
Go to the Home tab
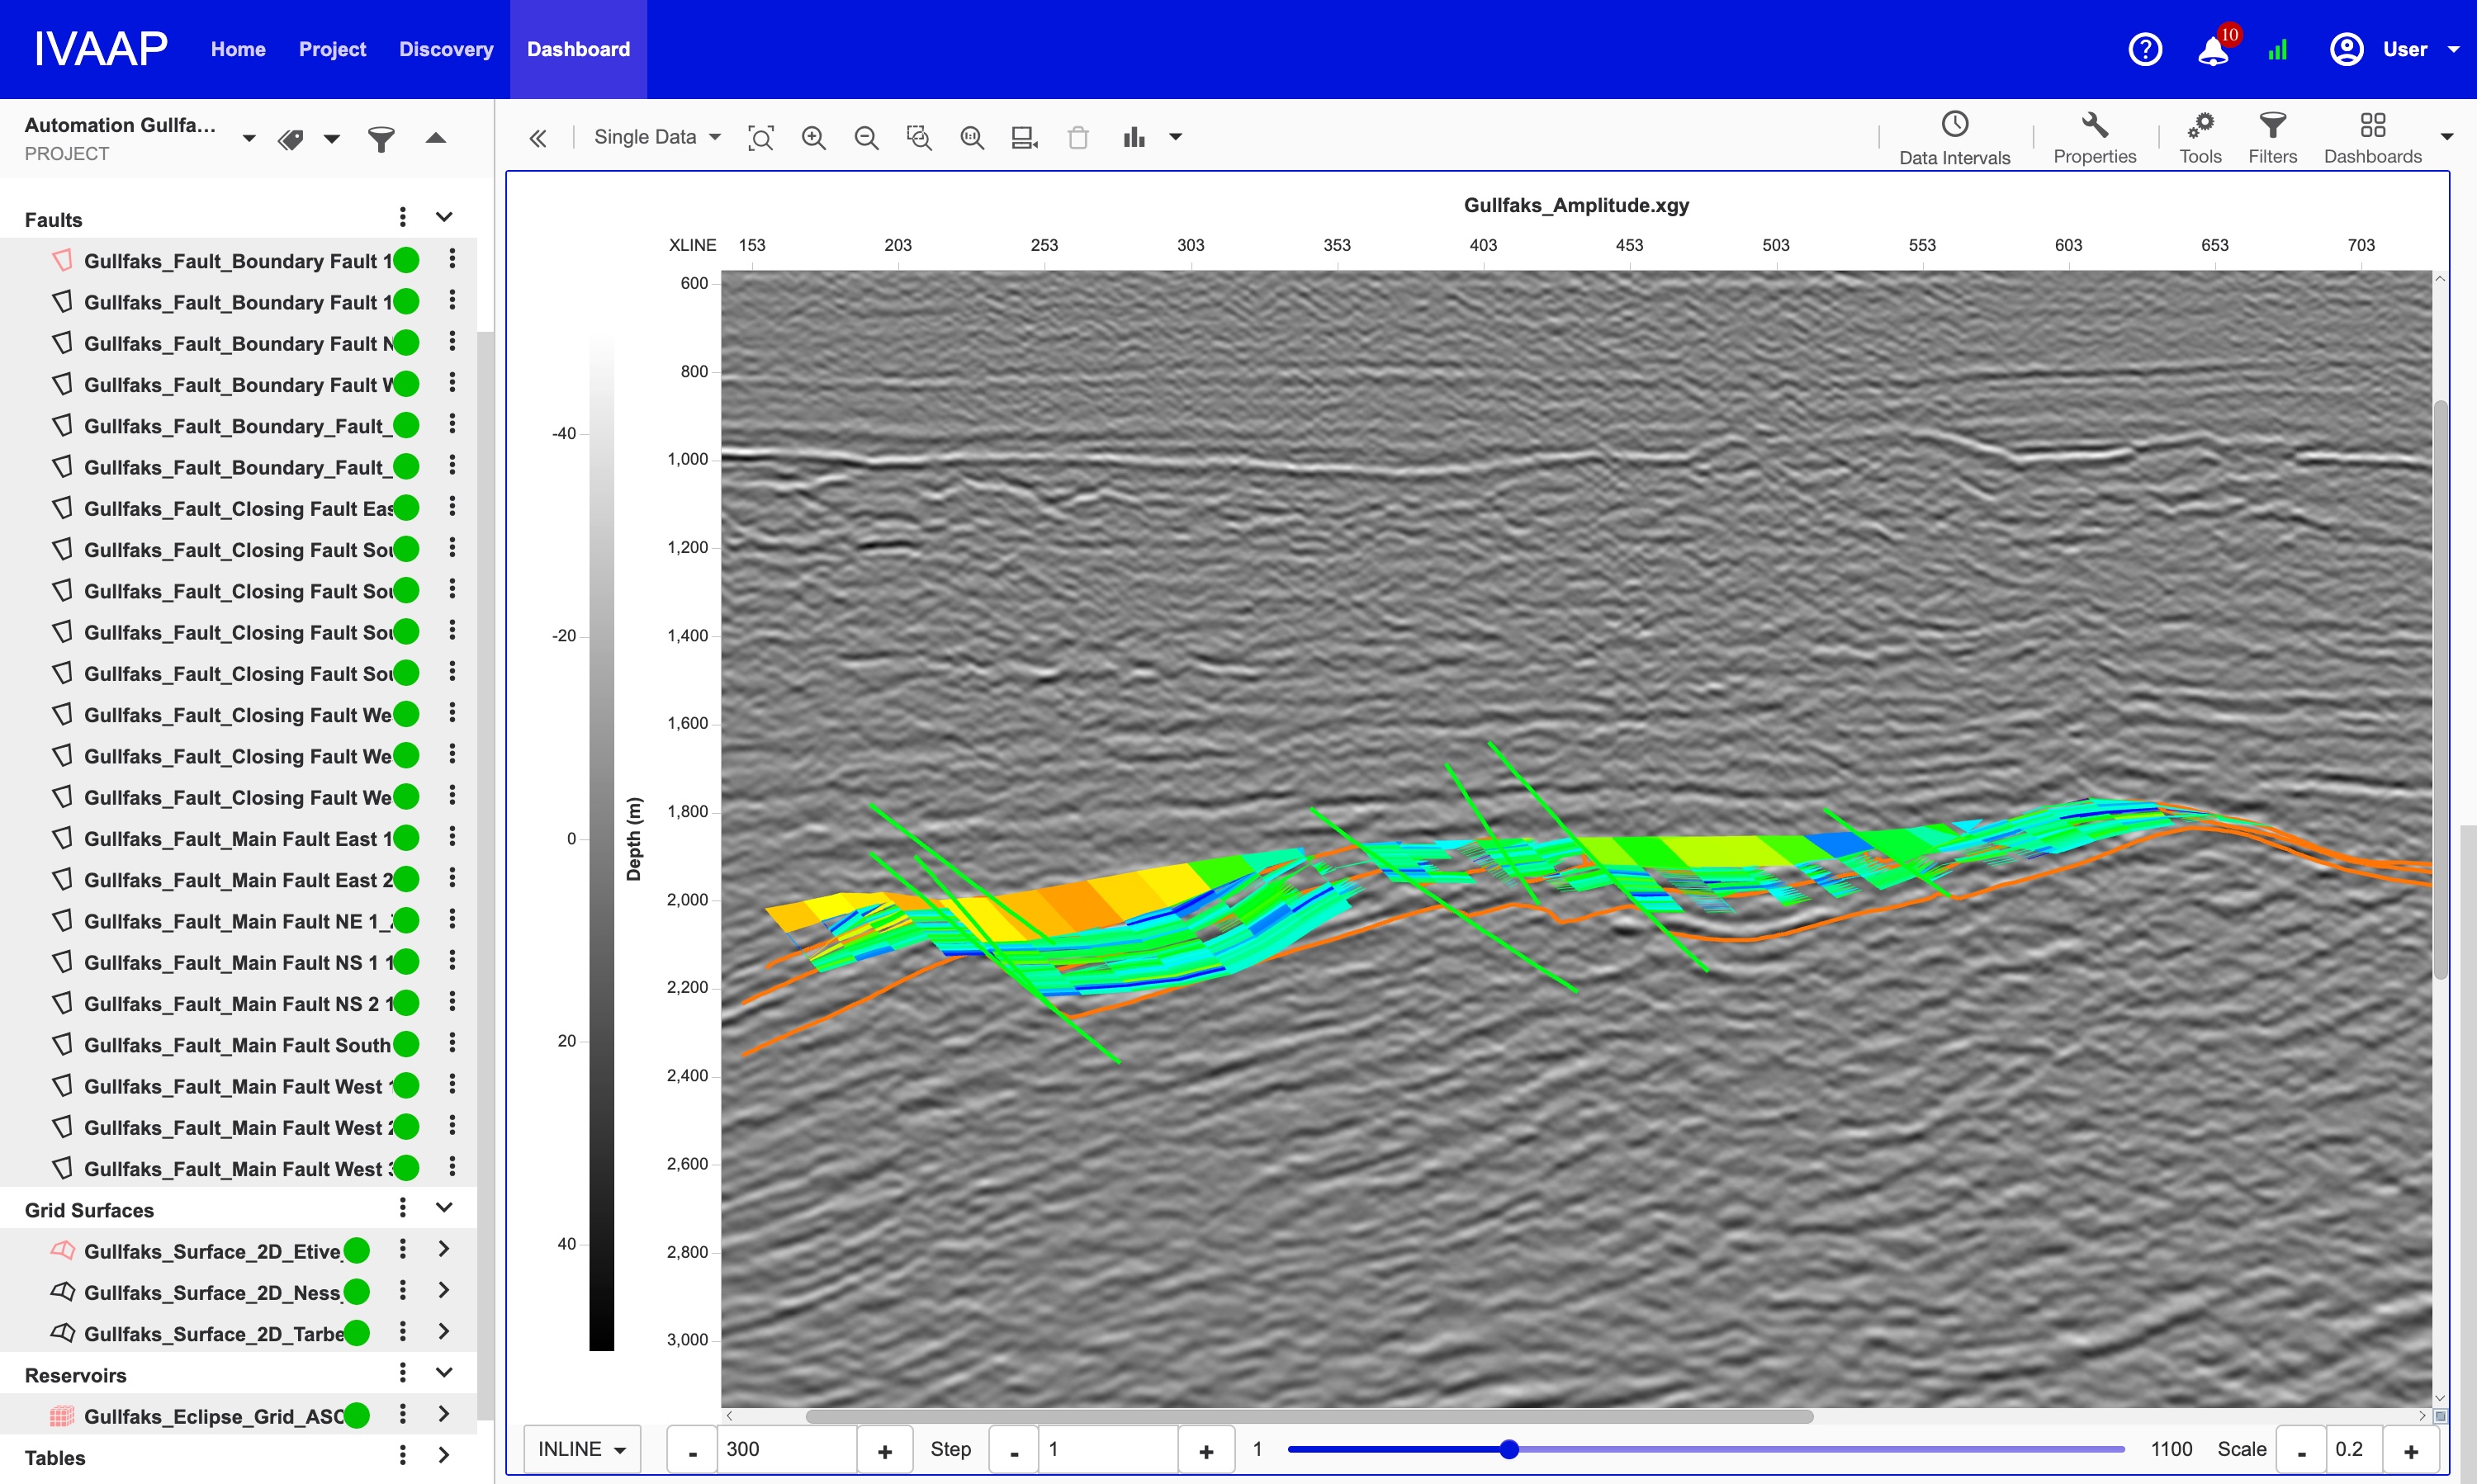pos(238,49)
